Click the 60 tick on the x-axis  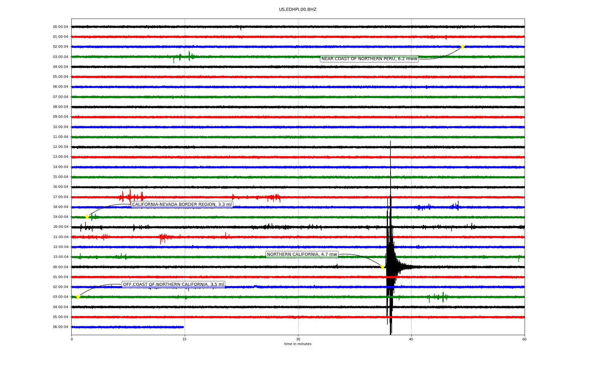point(524,339)
